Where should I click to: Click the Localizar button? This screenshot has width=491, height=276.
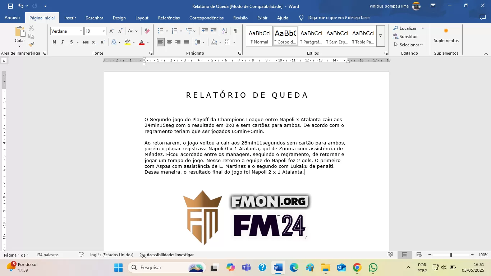(405, 28)
